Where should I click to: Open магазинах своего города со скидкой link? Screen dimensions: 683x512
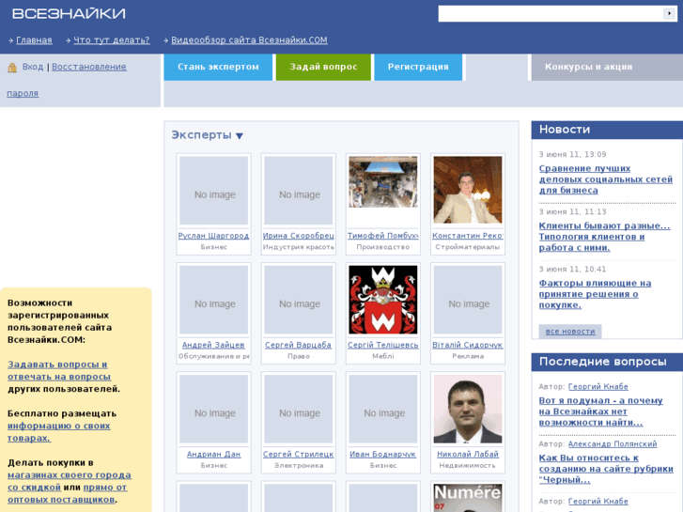[70, 481]
